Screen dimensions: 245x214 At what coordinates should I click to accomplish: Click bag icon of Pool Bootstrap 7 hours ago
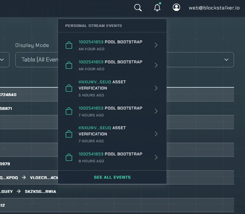[69, 111]
